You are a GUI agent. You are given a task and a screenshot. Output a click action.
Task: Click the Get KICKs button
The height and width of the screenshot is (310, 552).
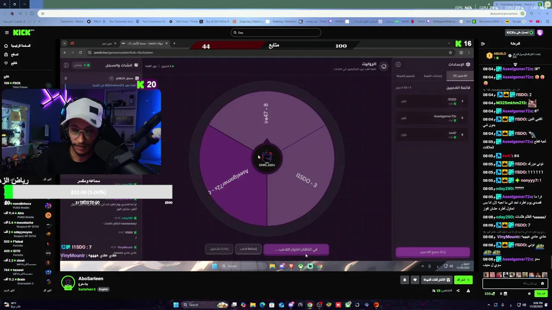point(520,32)
